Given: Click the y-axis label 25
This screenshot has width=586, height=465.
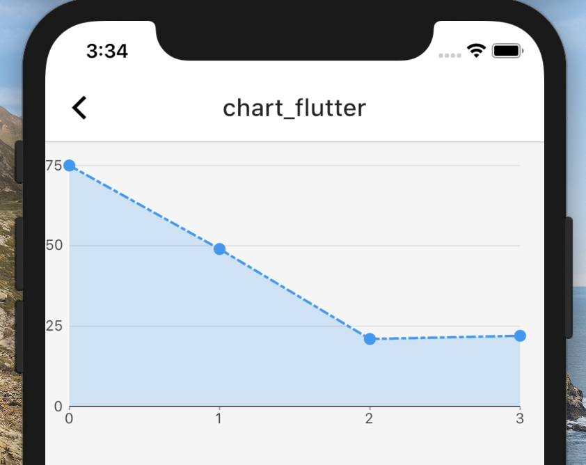Looking at the screenshot, I should tap(53, 326).
